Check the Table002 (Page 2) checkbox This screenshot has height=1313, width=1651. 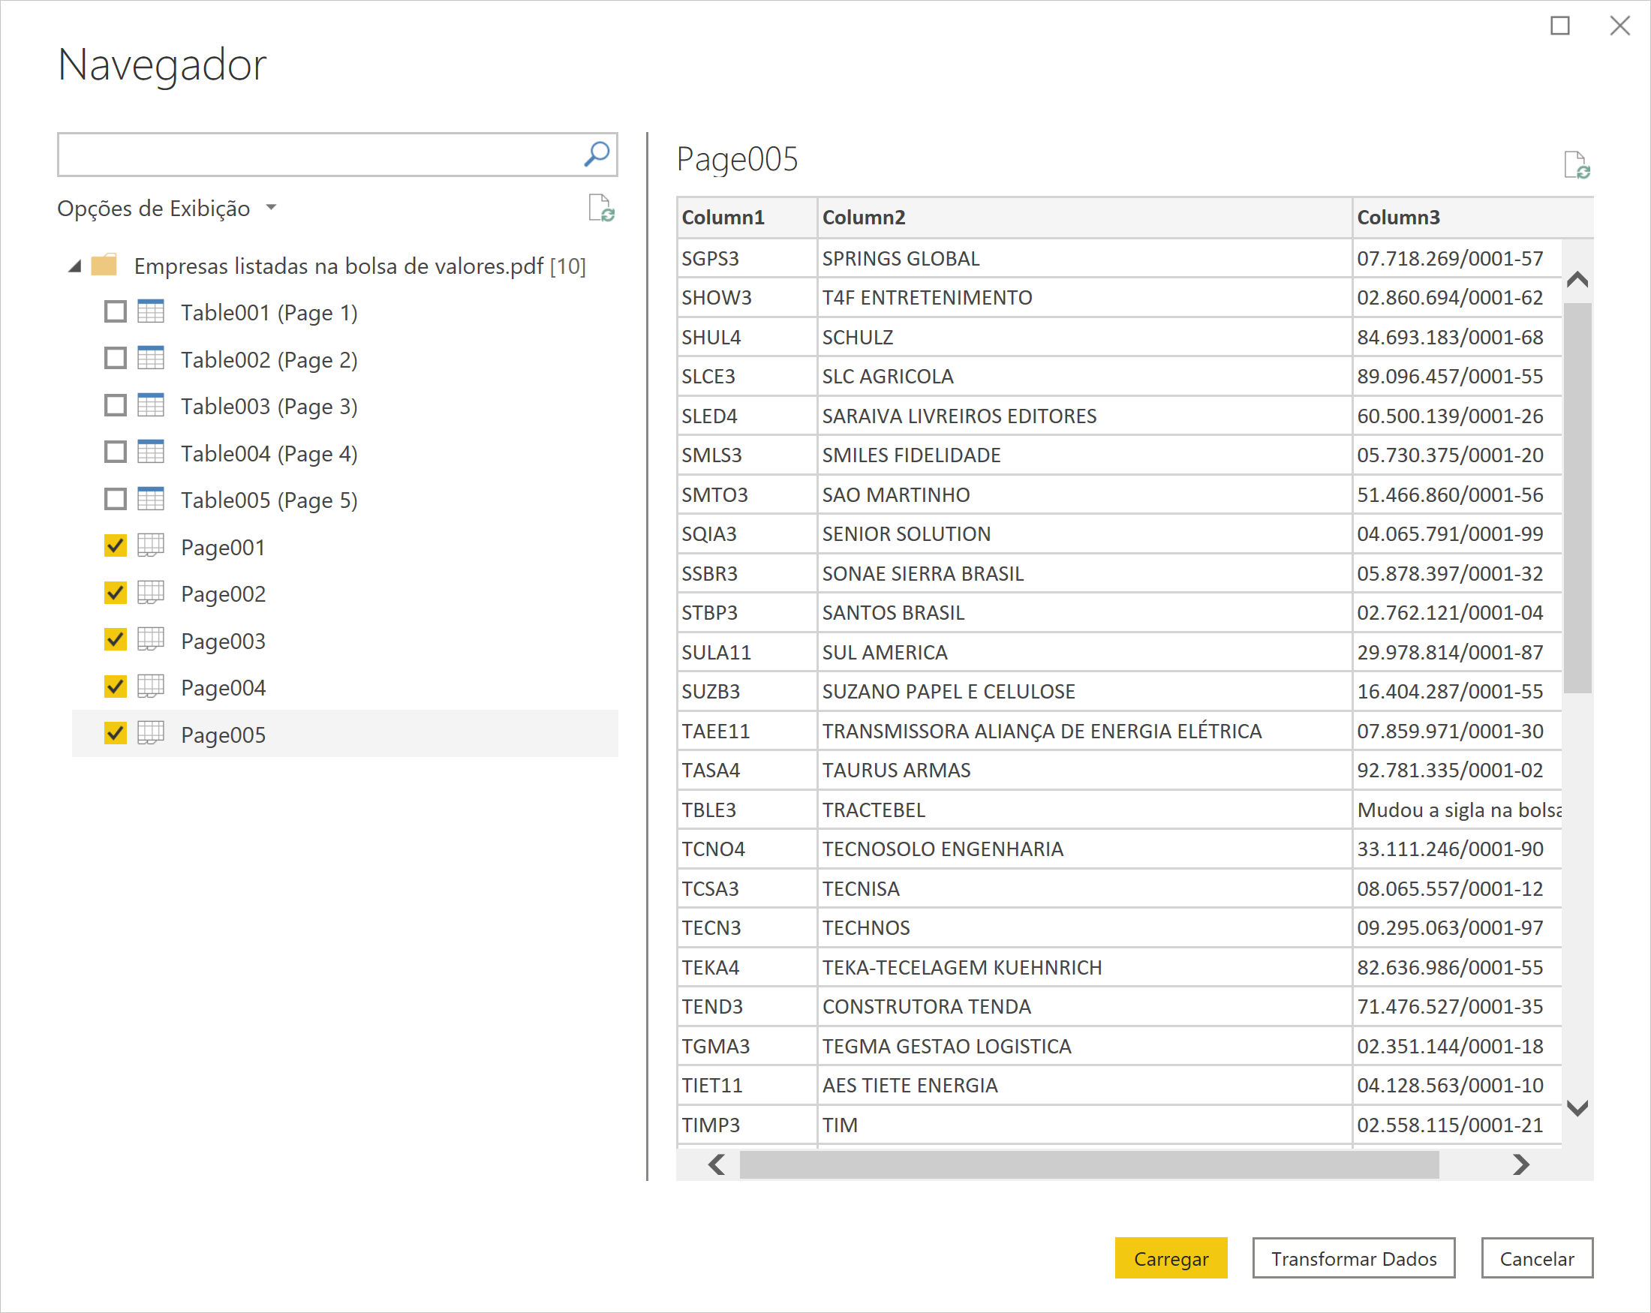(116, 359)
